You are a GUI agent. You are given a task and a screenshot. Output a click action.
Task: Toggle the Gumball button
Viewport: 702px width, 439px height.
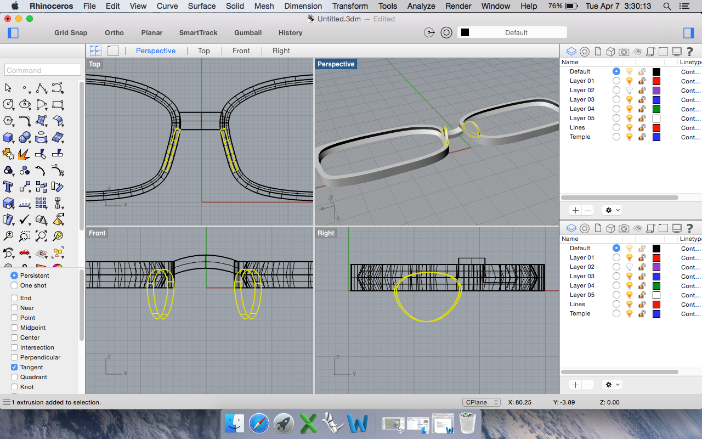click(x=248, y=32)
